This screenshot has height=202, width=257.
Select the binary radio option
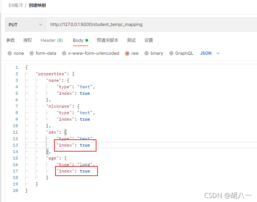coord(146,53)
